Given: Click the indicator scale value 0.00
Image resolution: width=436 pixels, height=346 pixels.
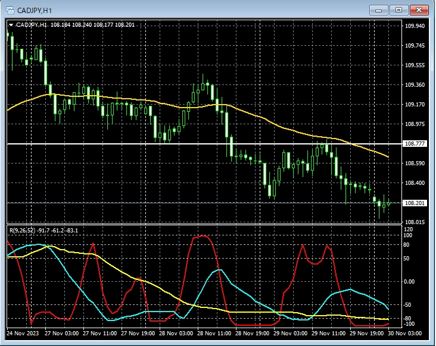Looking at the screenshot, I should pos(409,281).
